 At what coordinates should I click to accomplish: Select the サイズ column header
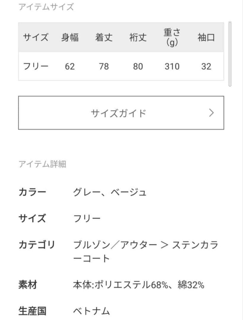tap(36, 37)
